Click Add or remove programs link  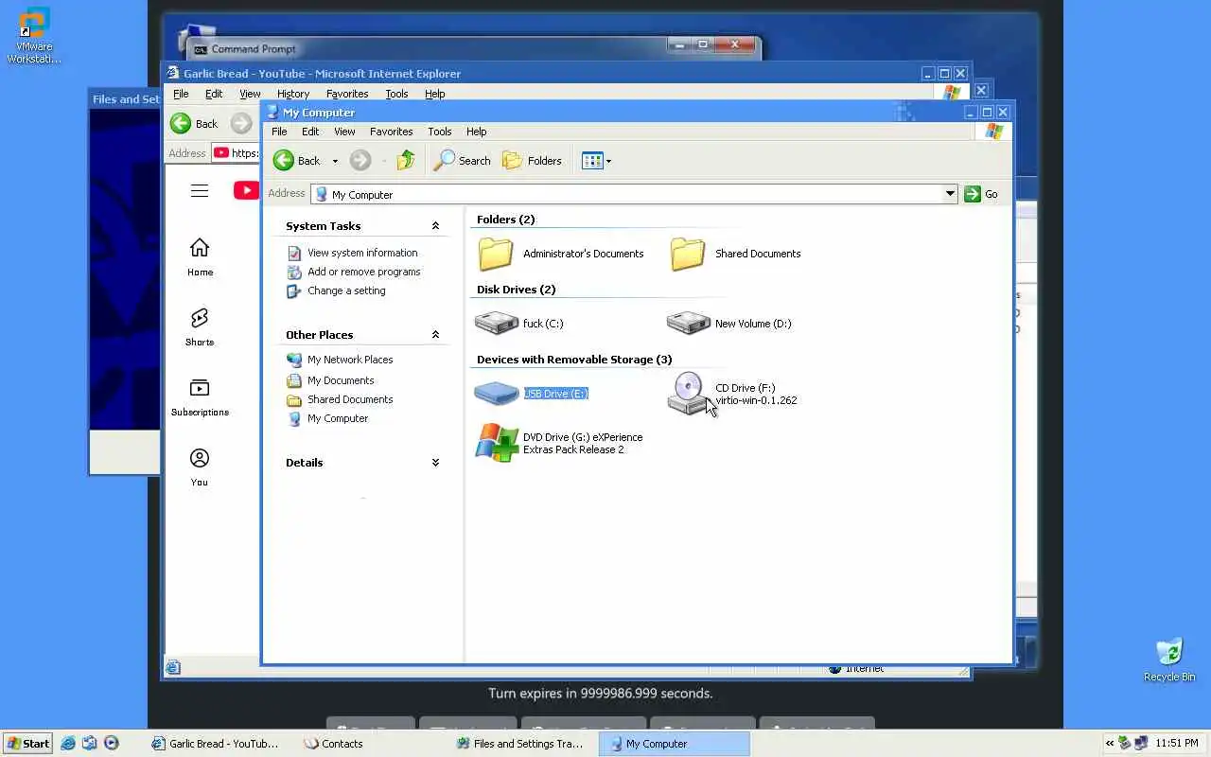pos(363,272)
